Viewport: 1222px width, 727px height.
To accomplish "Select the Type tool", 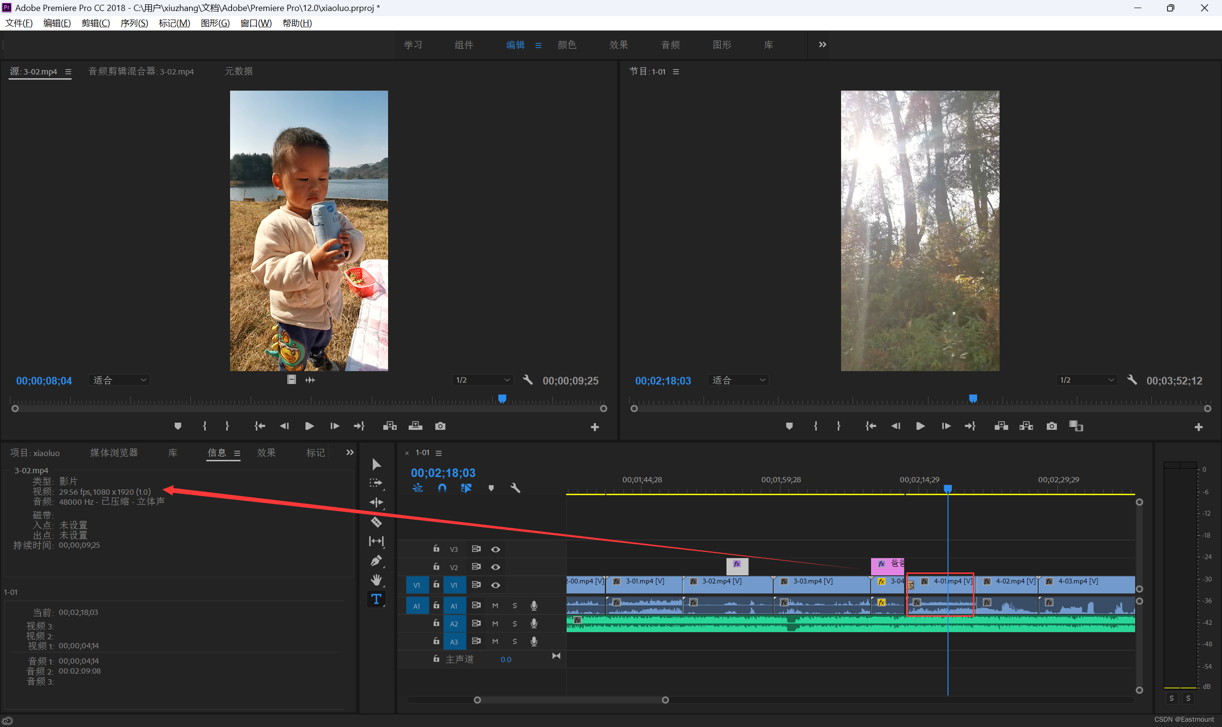I will [376, 599].
